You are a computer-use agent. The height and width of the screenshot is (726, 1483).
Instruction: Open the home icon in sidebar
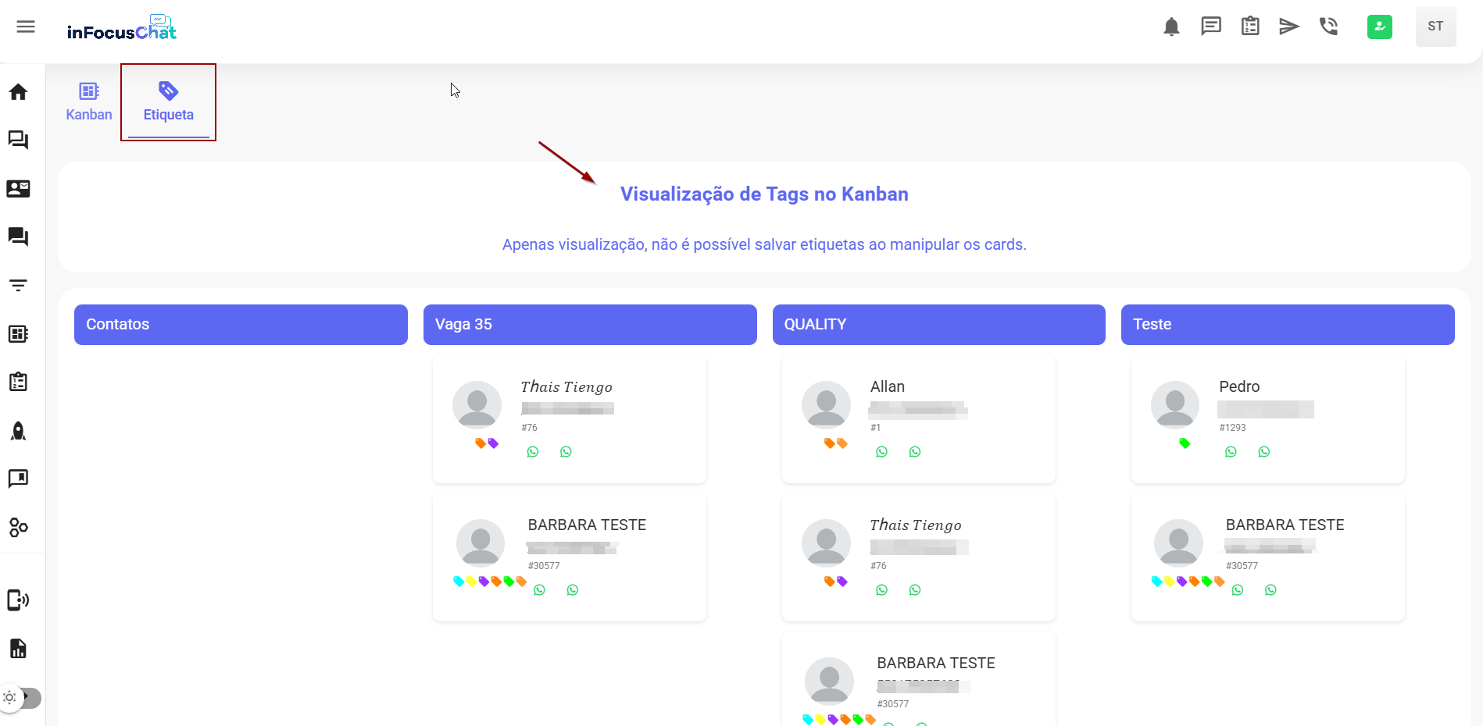click(19, 92)
